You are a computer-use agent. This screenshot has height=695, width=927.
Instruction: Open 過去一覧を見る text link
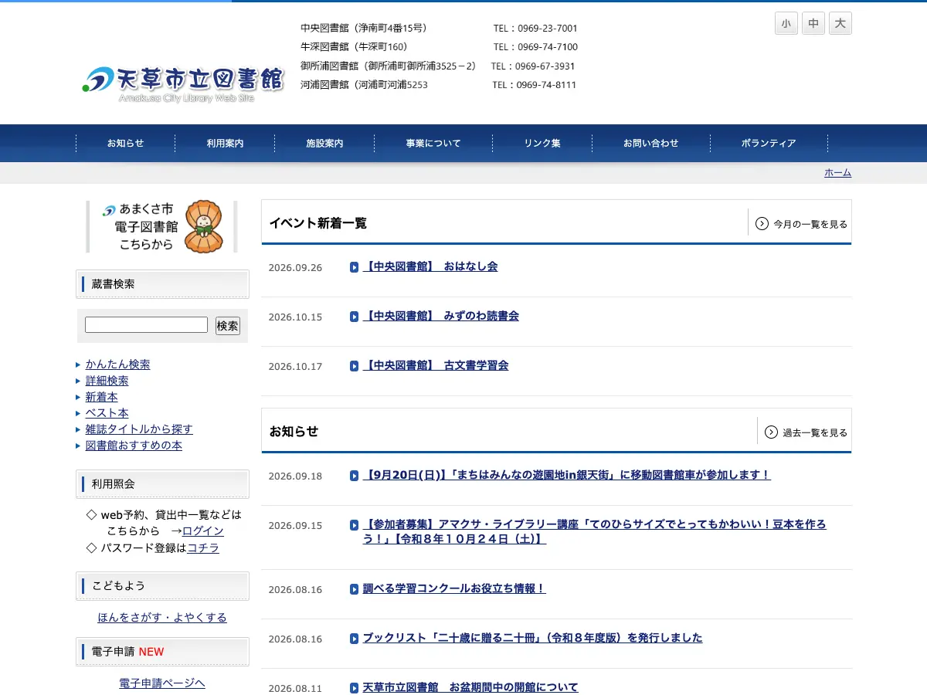(x=815, y=433)
